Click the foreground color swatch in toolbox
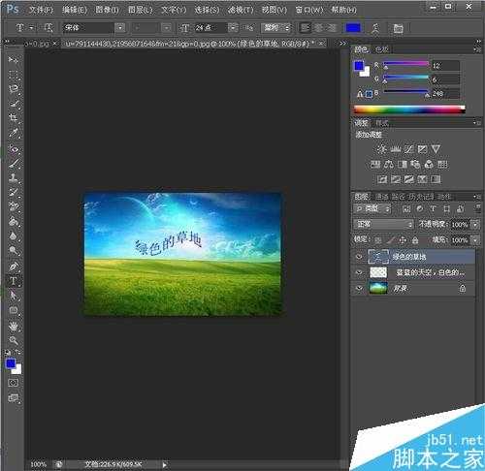This screenshot has width=485, height=471. point(11,363)
